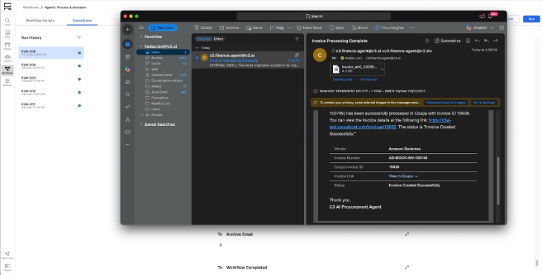Delete the email using the toolbar trash icon
Screen dimensions: 542x275
[x=203, y=28]
